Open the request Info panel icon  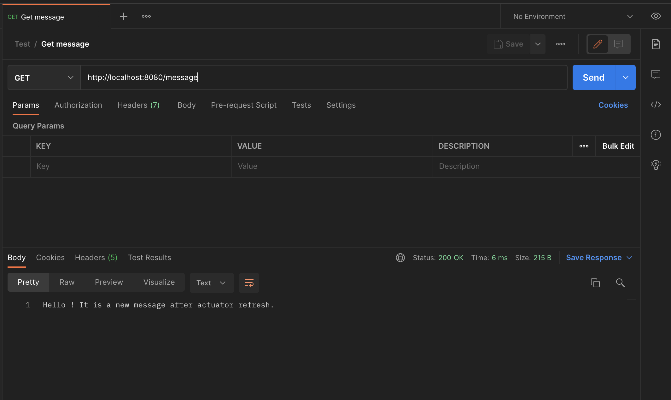point(656,135)
